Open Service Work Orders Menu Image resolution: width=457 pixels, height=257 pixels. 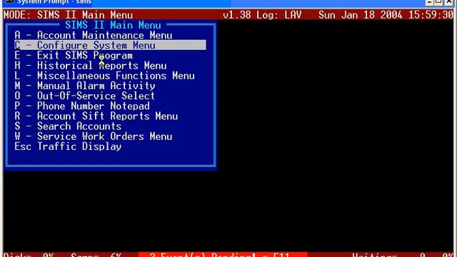pos(94,136)
